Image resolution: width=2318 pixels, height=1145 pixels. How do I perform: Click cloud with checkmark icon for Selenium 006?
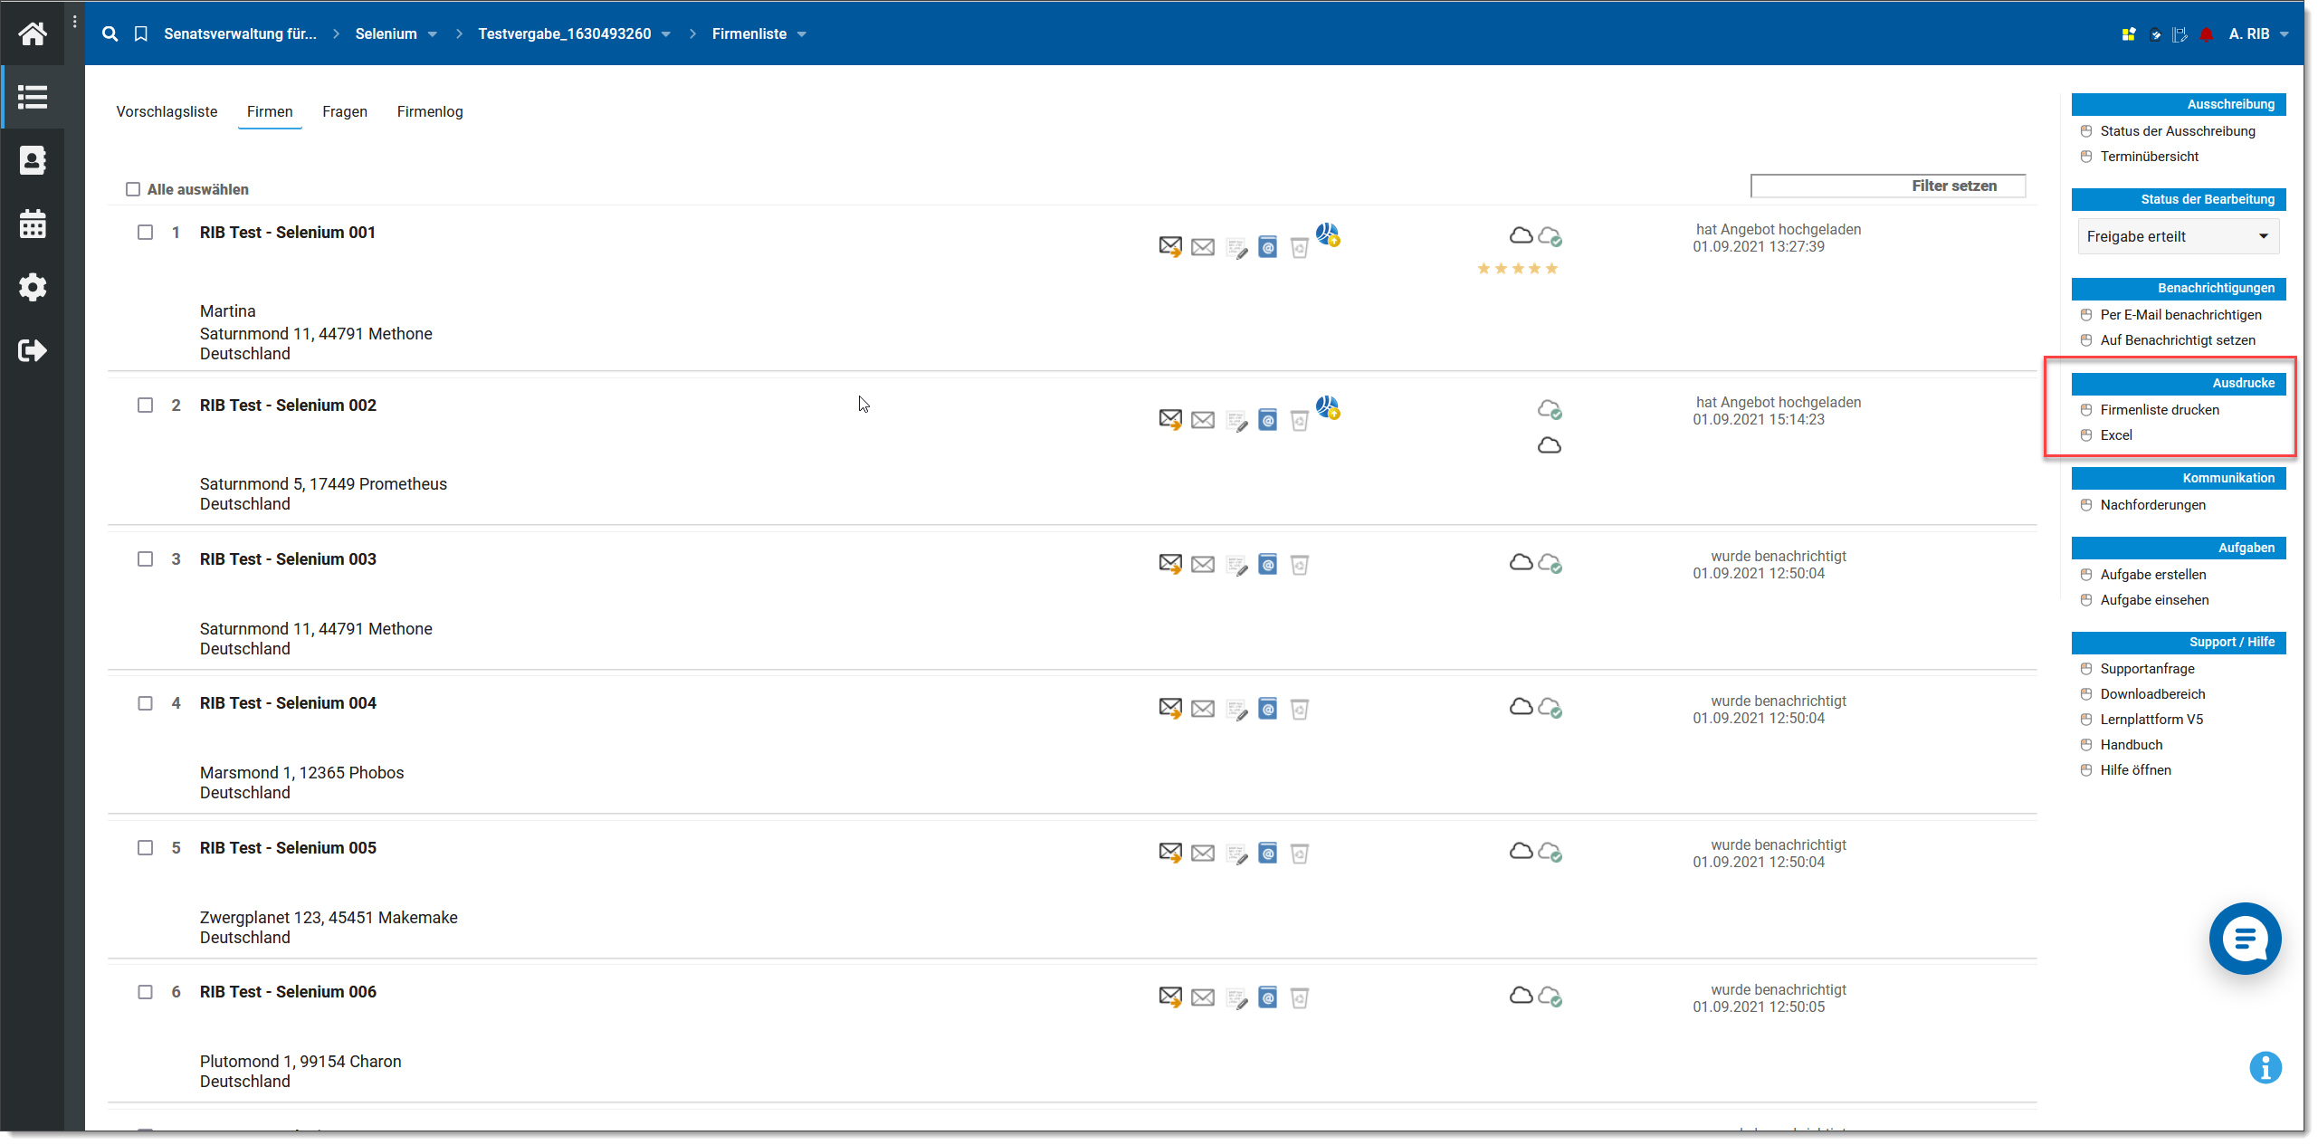[1550, 997]
